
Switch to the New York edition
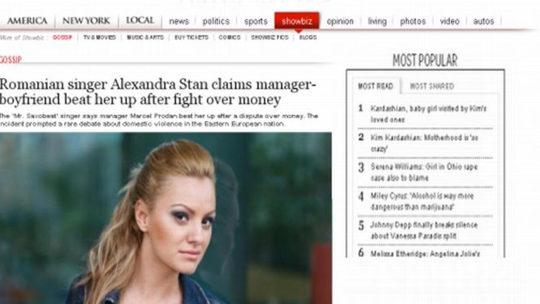[86, 21]
